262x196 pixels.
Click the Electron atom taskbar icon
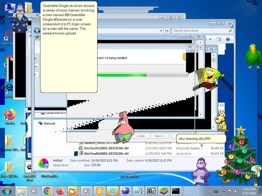coord(112,191)
